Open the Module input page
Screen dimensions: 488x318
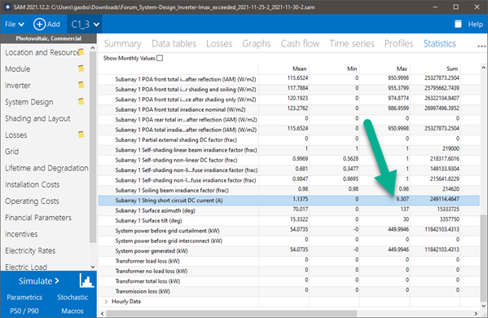[x=18, y=68]
